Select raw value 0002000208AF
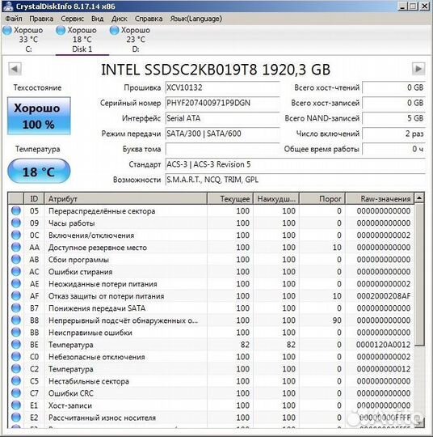 tap(384, 296)
